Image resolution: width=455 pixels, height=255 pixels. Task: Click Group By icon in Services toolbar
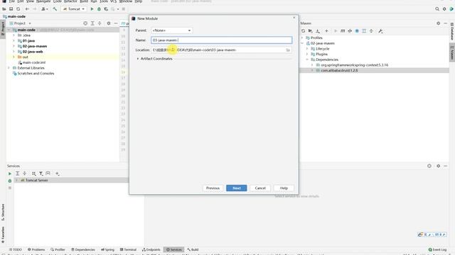click(33, 174)
